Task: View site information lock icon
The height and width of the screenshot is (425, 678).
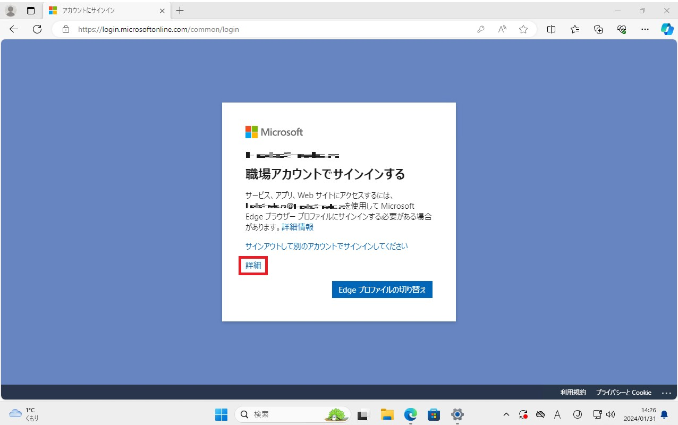Action: point(66,29)
